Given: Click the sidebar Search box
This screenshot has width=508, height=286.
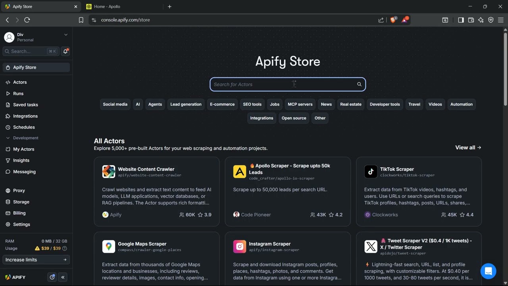Looking at the screenshot, I should [30, 51].
